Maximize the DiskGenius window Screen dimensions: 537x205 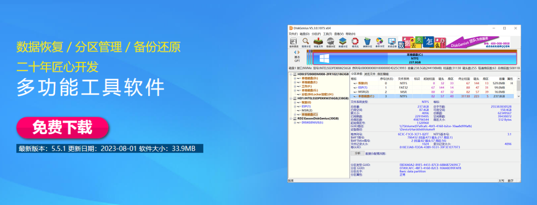[x=505, y=28]
